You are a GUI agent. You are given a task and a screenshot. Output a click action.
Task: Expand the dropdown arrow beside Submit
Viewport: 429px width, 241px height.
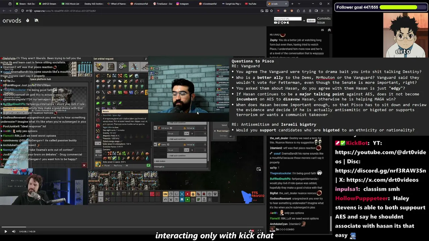point(304,20)
